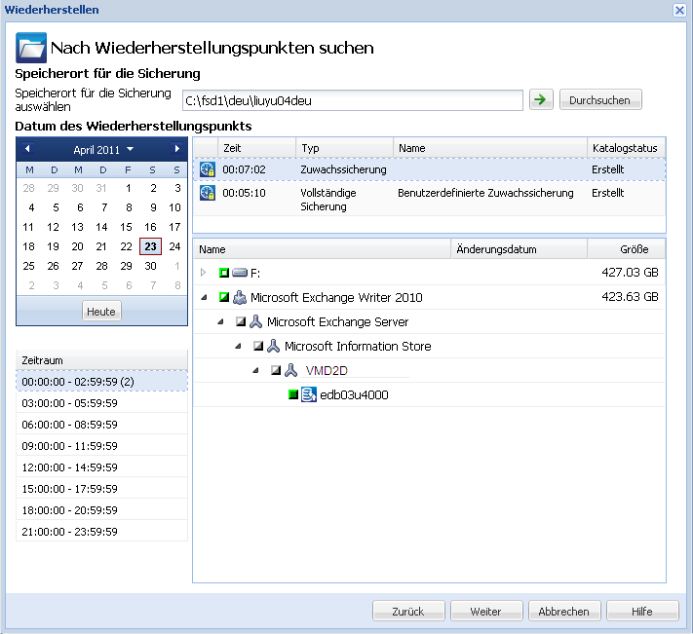Sort by the Katalogstatus column header

pyautogui.click(x=625, y=148)
